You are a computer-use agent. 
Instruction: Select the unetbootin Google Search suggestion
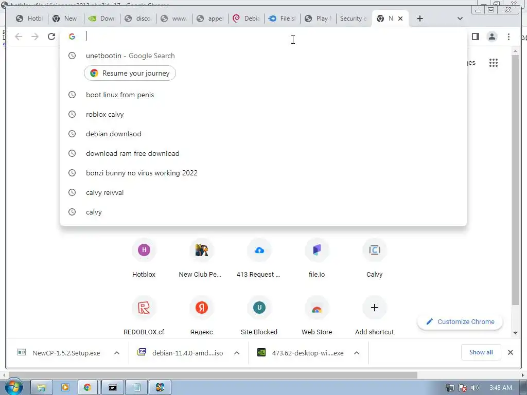click(263, 56)
